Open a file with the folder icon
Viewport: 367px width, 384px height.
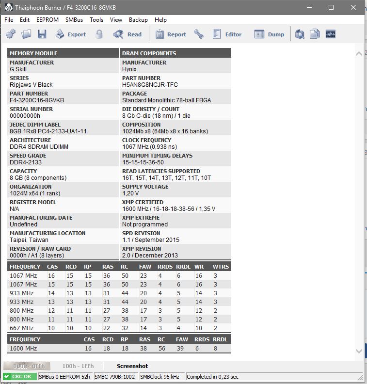pyautogui.click(x=26, y=34)
